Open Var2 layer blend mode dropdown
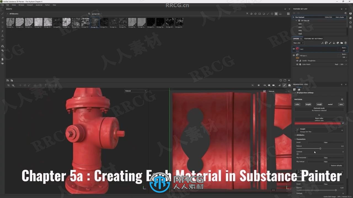353x198 pixels. (x=344, y=48)
